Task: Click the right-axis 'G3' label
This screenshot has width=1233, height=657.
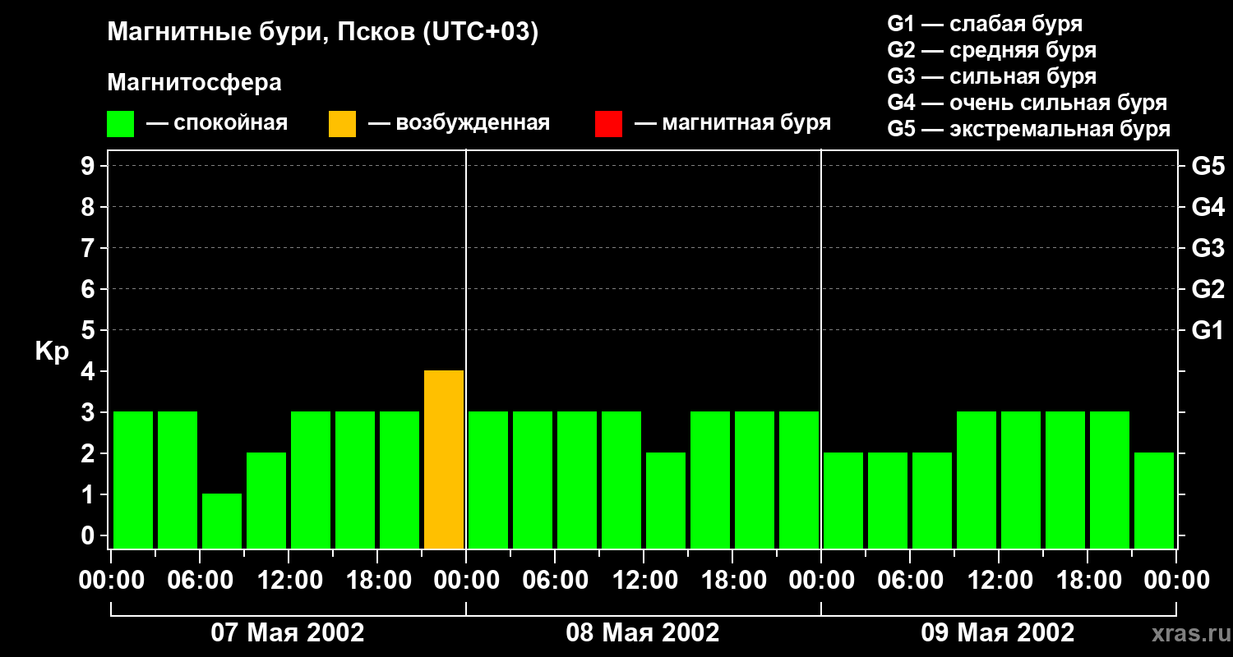Action: pyautogui.click(x=1208, y=248)
